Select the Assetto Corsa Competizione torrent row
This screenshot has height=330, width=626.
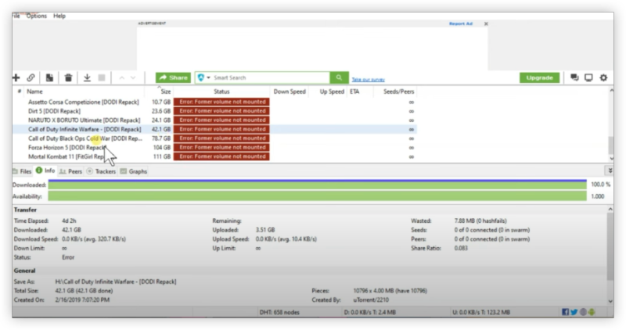[214, 102]
